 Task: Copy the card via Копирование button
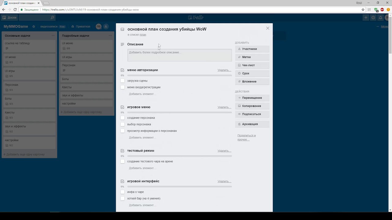[x=252, y=106]
